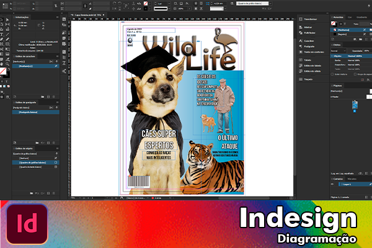Screen dimensions: 372x248
Task: Toggle formatting affects text in Amostras panel
Action: tap(345, 24)
